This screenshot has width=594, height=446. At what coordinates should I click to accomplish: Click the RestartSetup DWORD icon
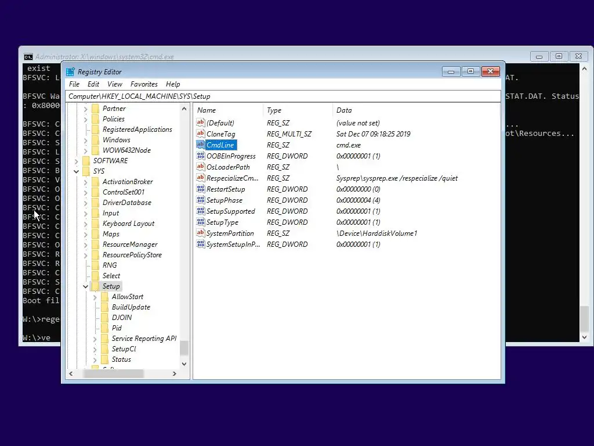tap(200, 189)
